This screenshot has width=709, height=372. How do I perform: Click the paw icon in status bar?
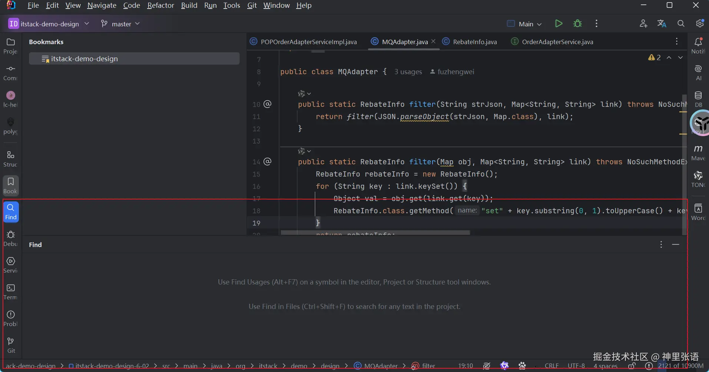point(522,366)
